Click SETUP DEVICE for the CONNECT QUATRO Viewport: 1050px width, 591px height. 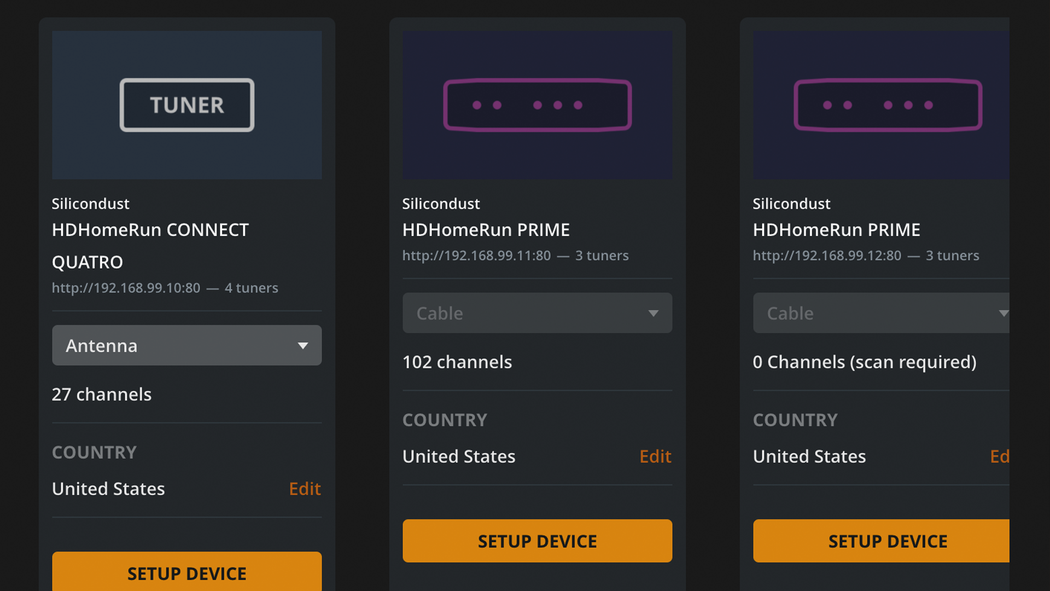coord(186,573)
